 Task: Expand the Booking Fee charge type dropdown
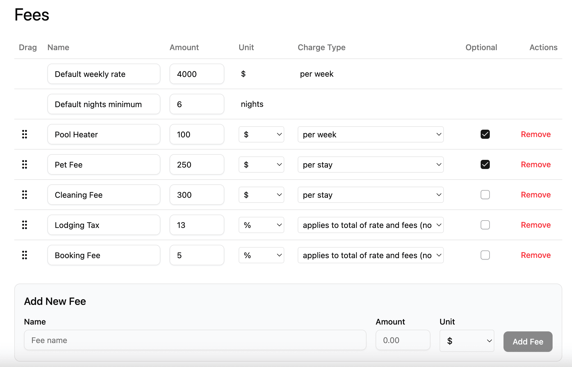point(370,255)
